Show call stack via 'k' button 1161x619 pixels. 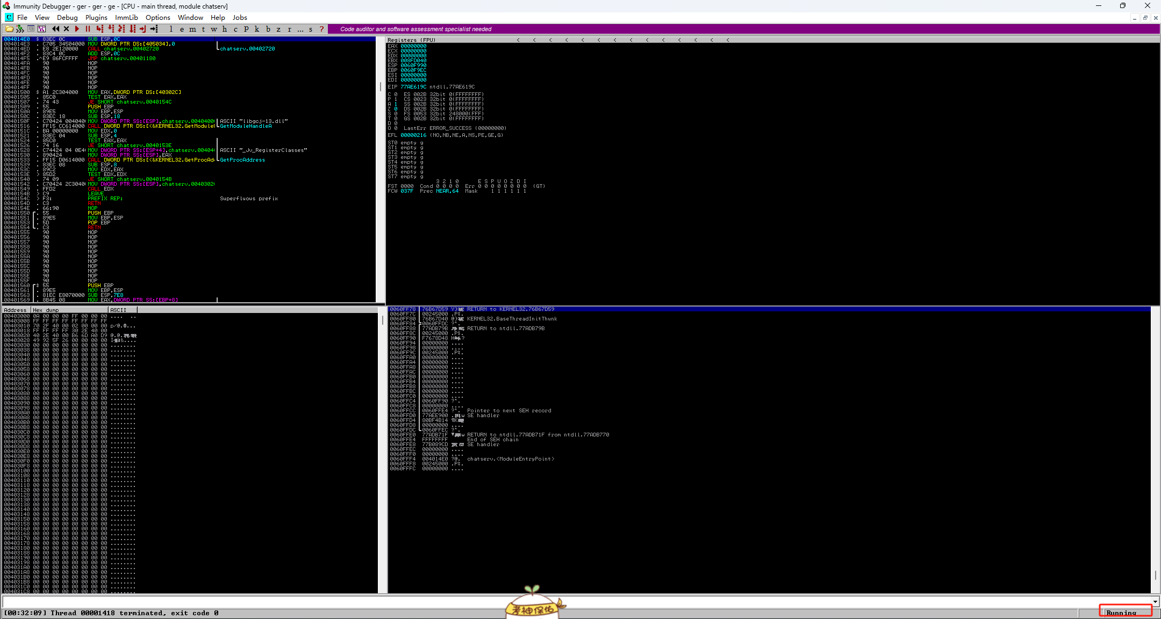(257, 29)
